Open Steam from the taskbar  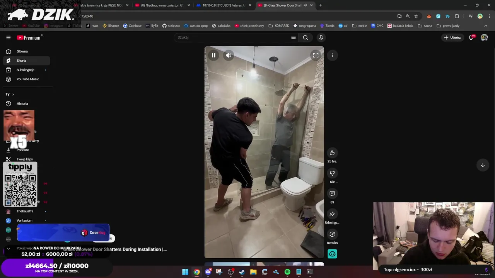[242, 272]
